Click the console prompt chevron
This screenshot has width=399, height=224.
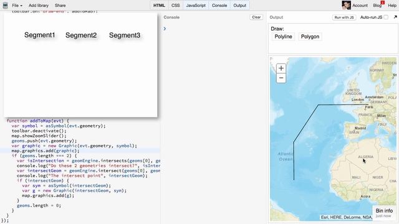coord(165,29)
